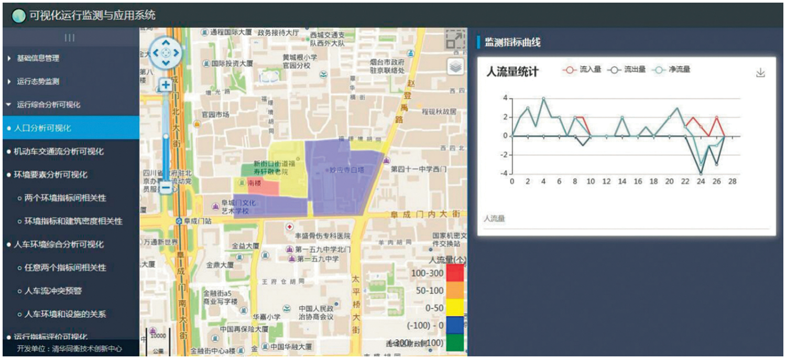Click the map pan compass control
The image size is (786, 359).
click(x=166, y=53)
